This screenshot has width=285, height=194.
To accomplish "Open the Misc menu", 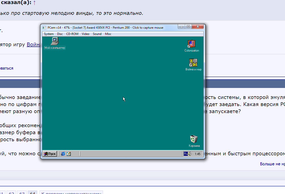I will [108, 34].
